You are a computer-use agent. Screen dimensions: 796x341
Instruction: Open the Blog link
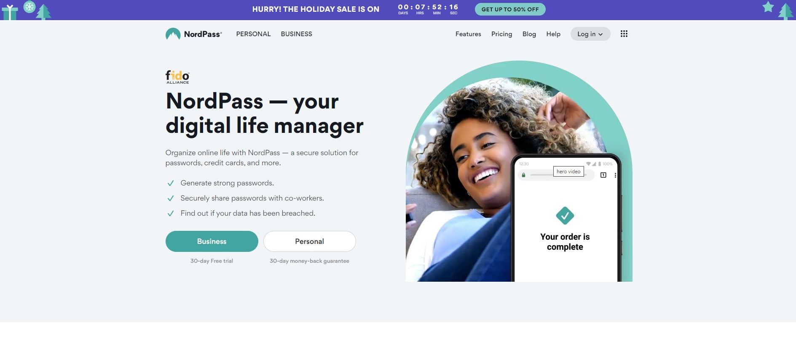tap(529, 34)
